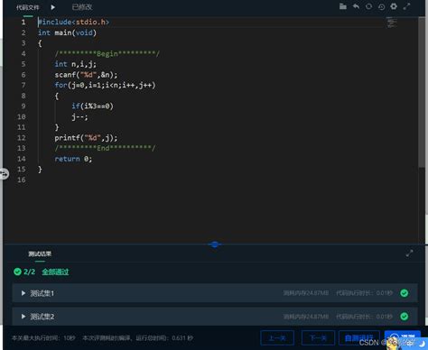Click the night mode moon icon

pos(423,344)
